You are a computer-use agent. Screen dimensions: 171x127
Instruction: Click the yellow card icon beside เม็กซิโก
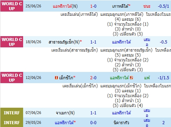[x=56, y=78]
